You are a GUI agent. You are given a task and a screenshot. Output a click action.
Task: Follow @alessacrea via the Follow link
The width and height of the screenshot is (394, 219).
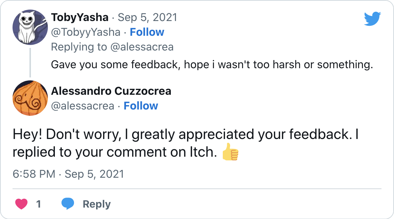141,106
